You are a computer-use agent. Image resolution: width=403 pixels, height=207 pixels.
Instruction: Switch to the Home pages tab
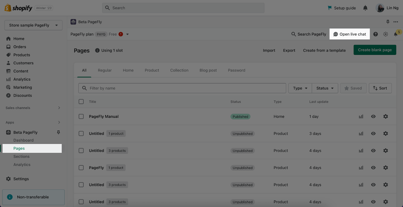pos(128,71)
